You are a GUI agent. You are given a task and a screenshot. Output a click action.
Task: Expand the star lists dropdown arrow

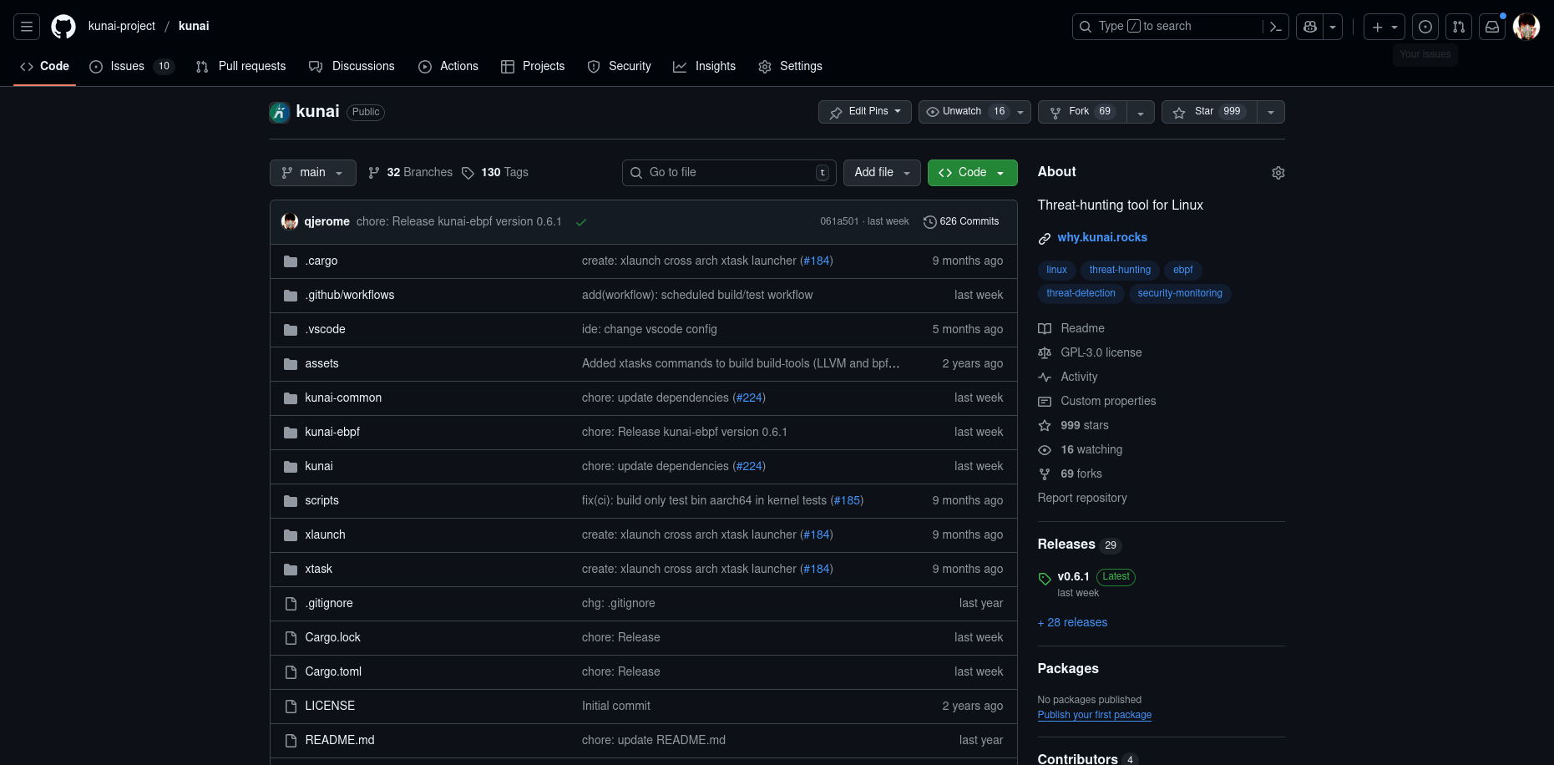coord(1271,112)
